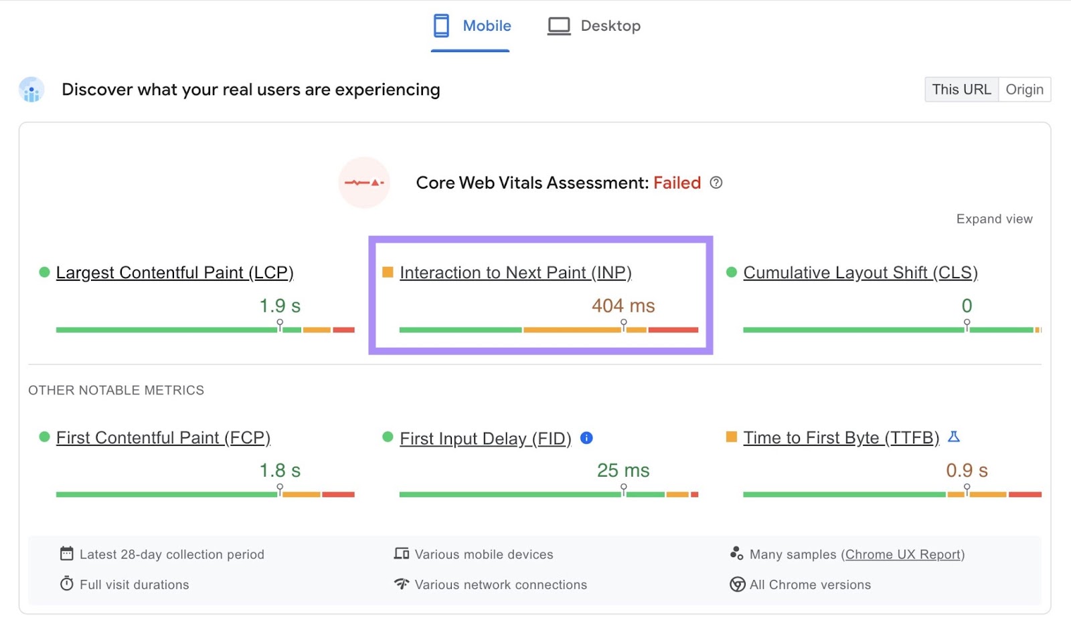Open the Interaction to Next Paint link
Image resolution: width=1071 pixels, height=632 pixels.
coord(516,272)
